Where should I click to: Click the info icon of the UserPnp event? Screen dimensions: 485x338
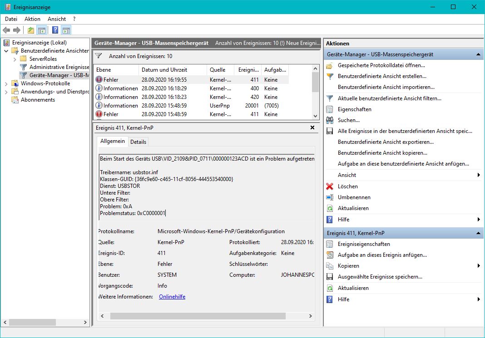coord(99,105)
